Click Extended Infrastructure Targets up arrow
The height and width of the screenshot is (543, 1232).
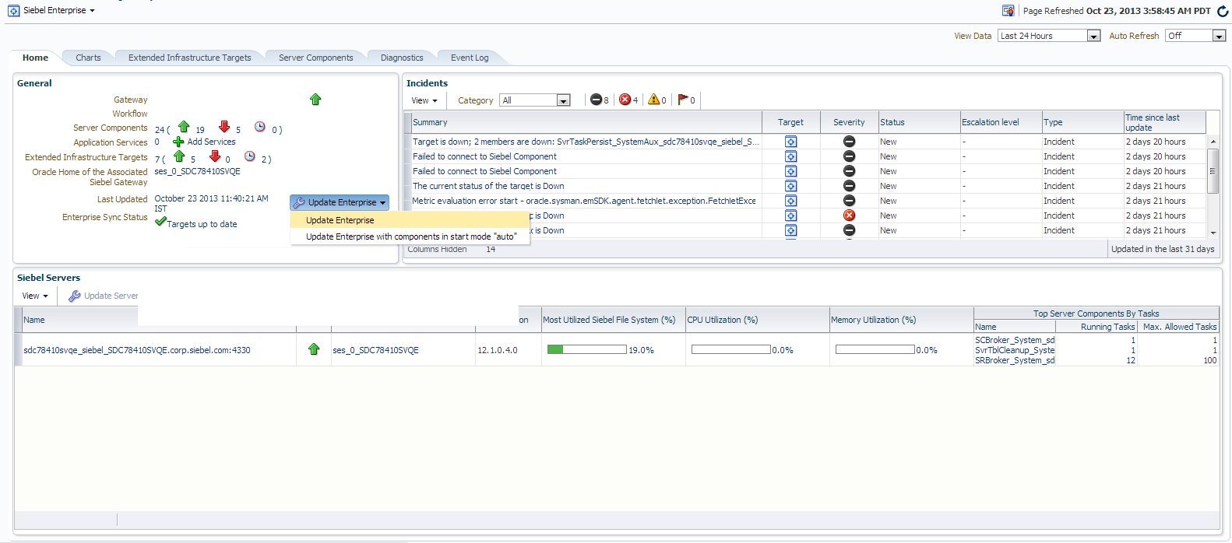pyautogui.click(x=179, y=156)
